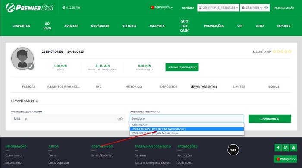Click the Alterar Palavra-Passe button
This screenshot has height=168, width=302.
(182, 67)
